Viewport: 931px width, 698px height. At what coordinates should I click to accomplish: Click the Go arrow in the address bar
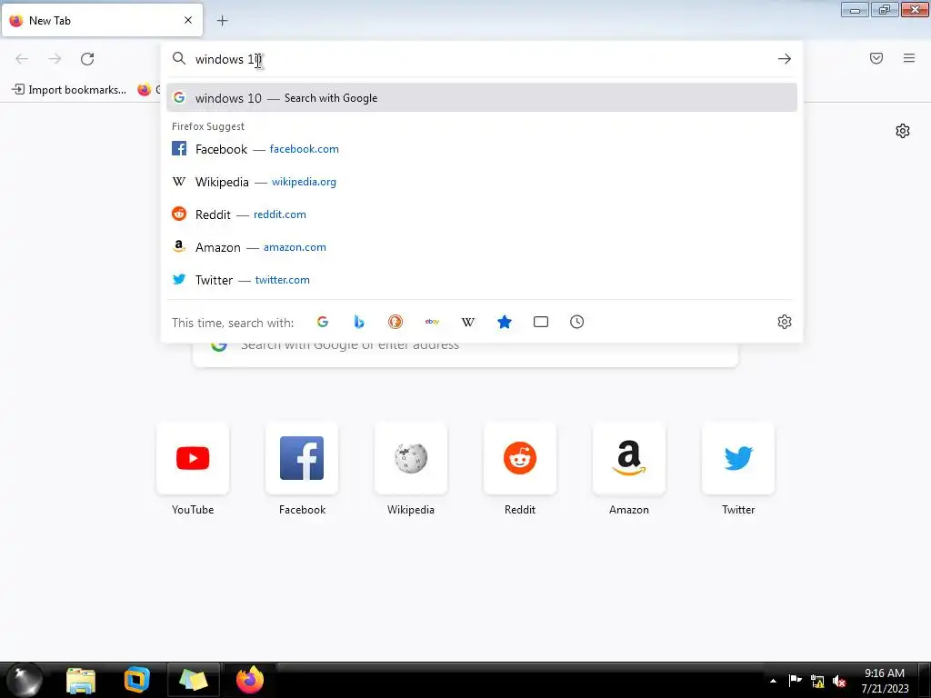pos(785,59)
